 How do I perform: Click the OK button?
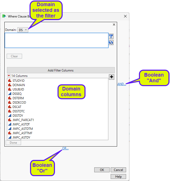(x=102, y=170)
